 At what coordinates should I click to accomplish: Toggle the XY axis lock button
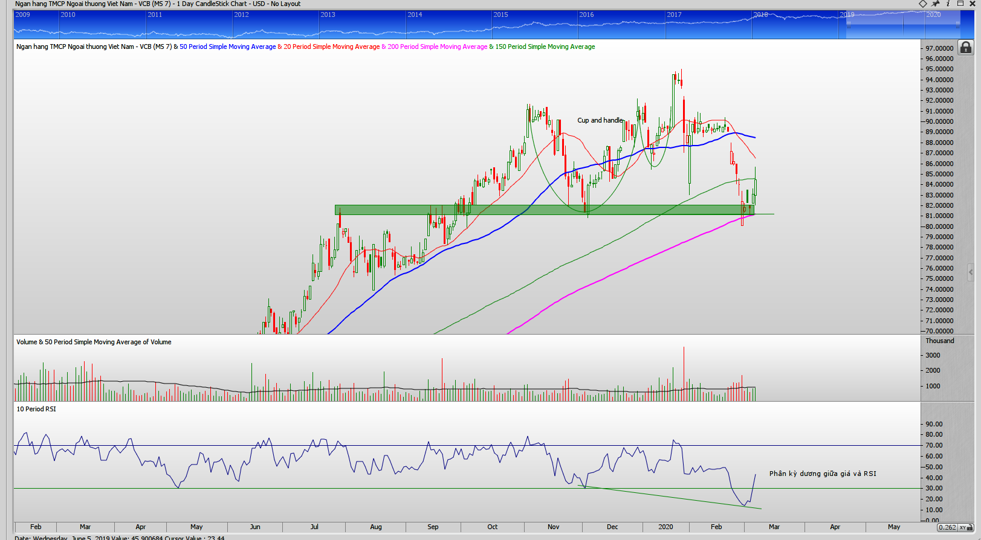963,527
